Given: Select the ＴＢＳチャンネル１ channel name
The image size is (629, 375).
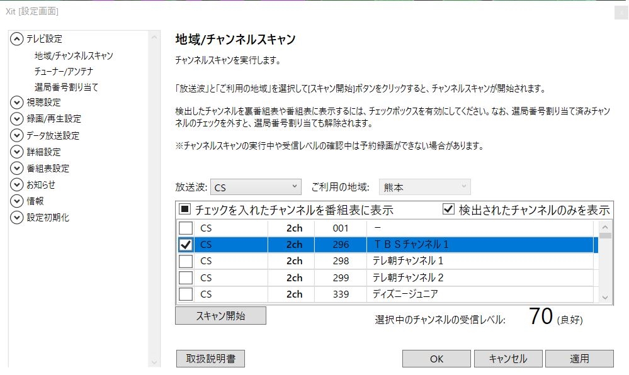Looking at the screenshot, I should (411, 244).
